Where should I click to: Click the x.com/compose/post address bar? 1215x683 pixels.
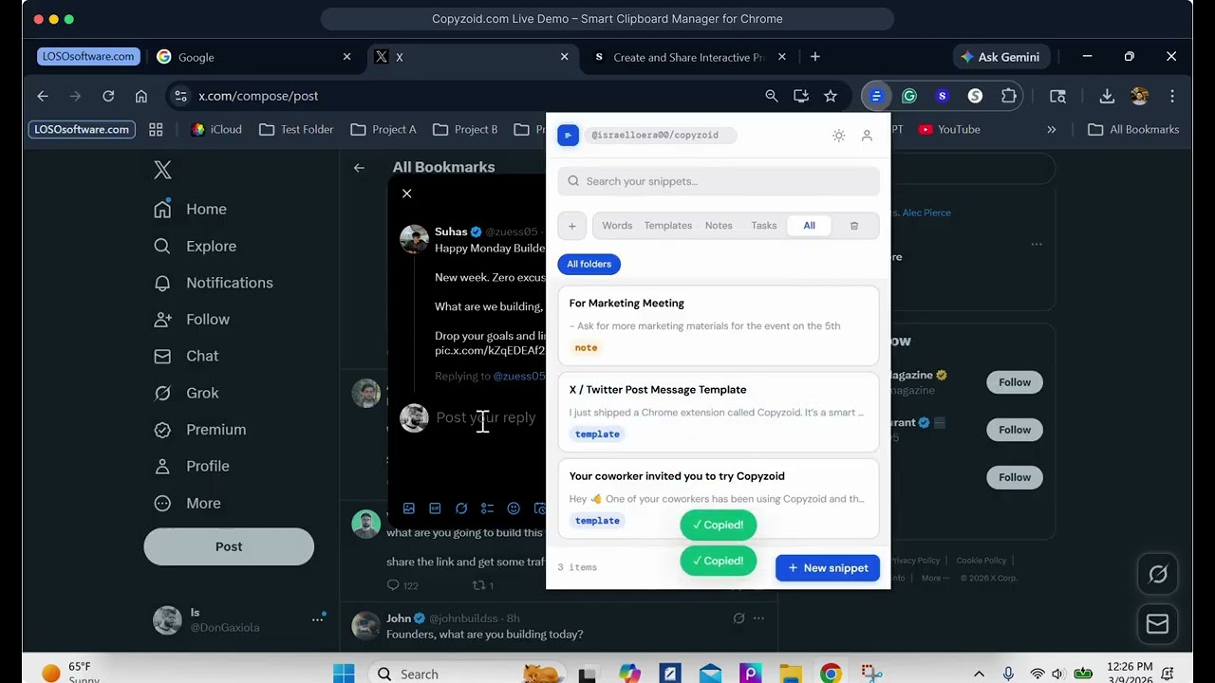465,96
